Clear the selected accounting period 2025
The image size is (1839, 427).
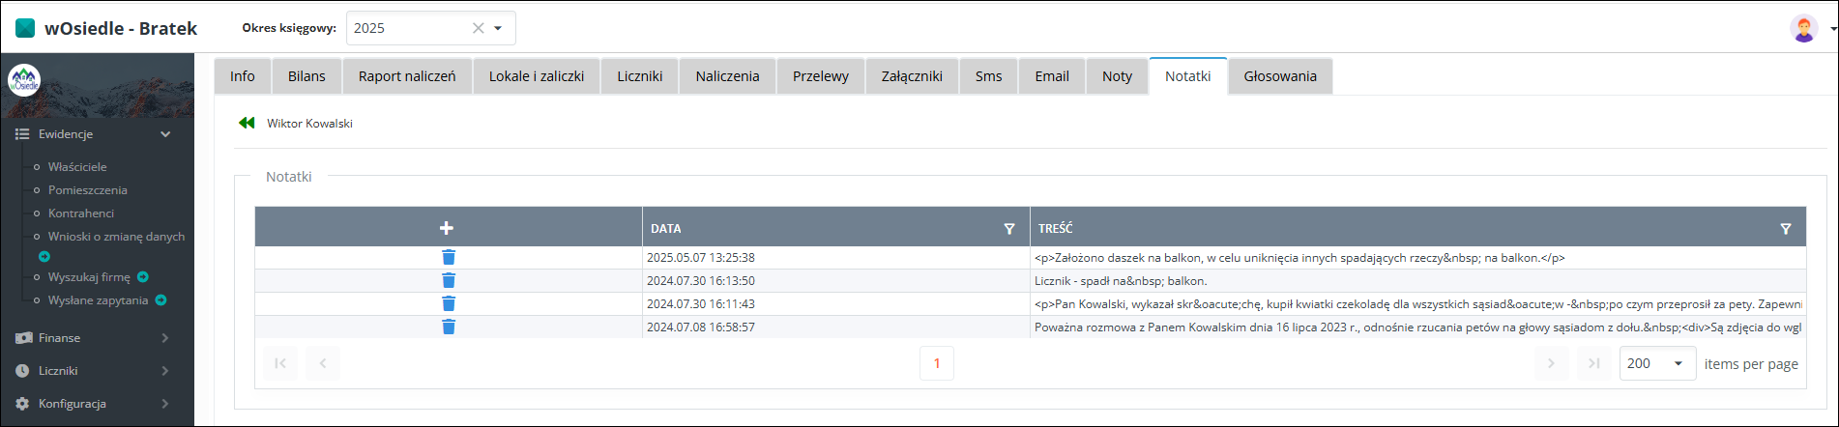pos(478,28)
